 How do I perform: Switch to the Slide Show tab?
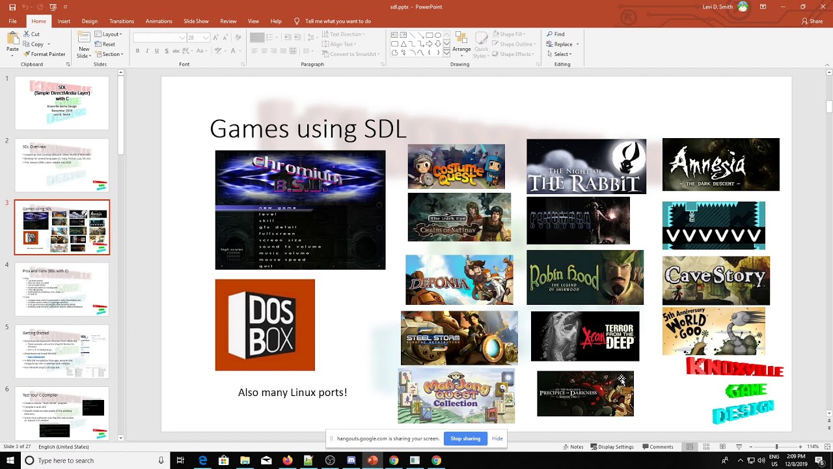point(196,21)
